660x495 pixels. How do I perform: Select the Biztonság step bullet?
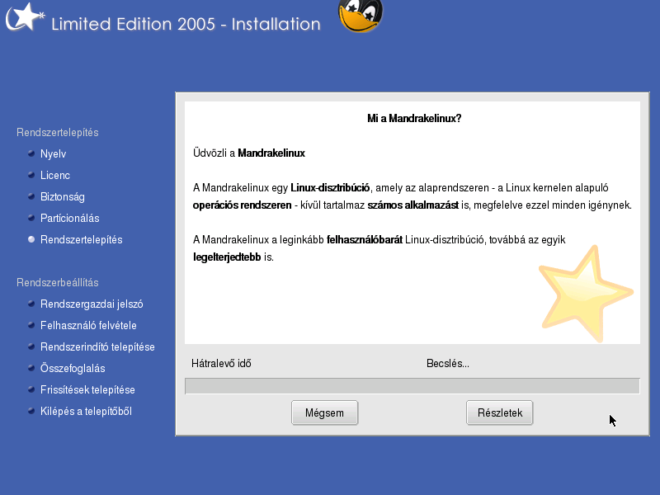click(x=31, y=196)
